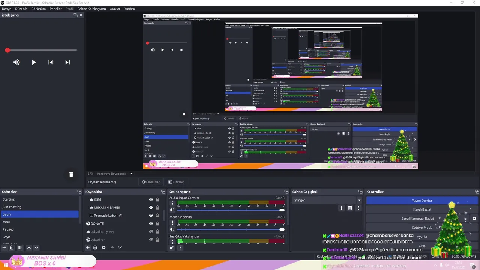Select the just chatting scene

tap(39, 207)
